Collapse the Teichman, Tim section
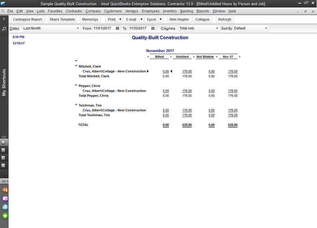Image resolution: width=317 pixels, height=228 pixels. point(76,105)
